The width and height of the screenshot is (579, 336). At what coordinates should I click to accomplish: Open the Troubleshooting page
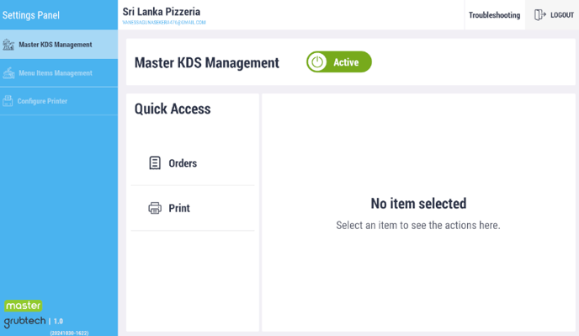(495, 15)
